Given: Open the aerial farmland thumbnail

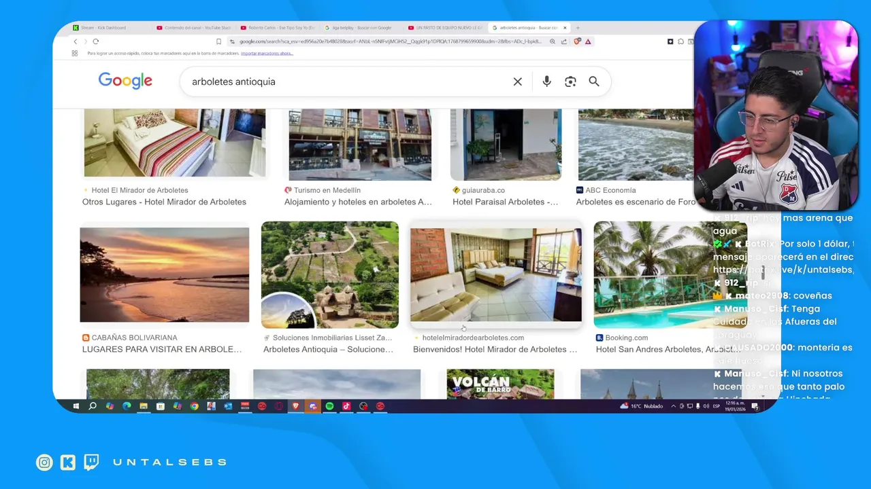Looking at the screenshot, I should (x=330, y=275).
